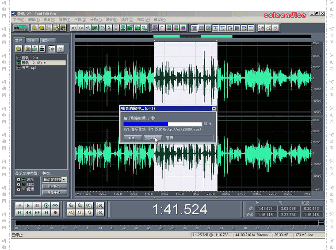This screenshot has width=336, height=250.
Task: Open the 分析(A) menu
Action: (x=95, y=20)
